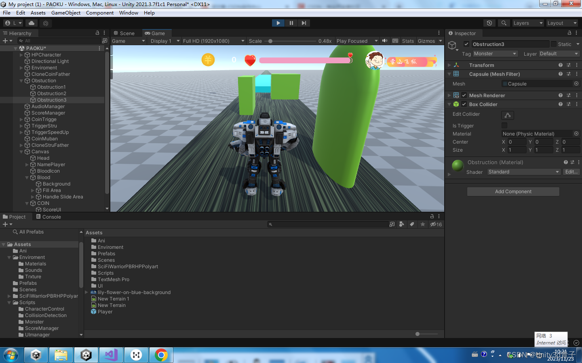Open the Layout dropdown
Screen dimensions: 582x363
coord(562,23)
